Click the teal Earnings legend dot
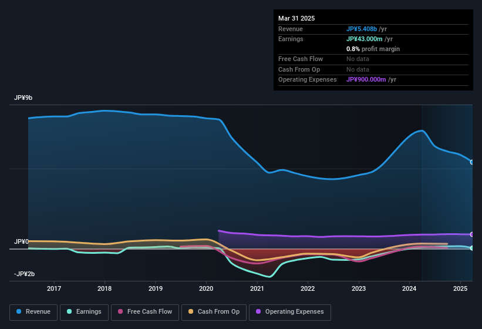 [69, 311]
